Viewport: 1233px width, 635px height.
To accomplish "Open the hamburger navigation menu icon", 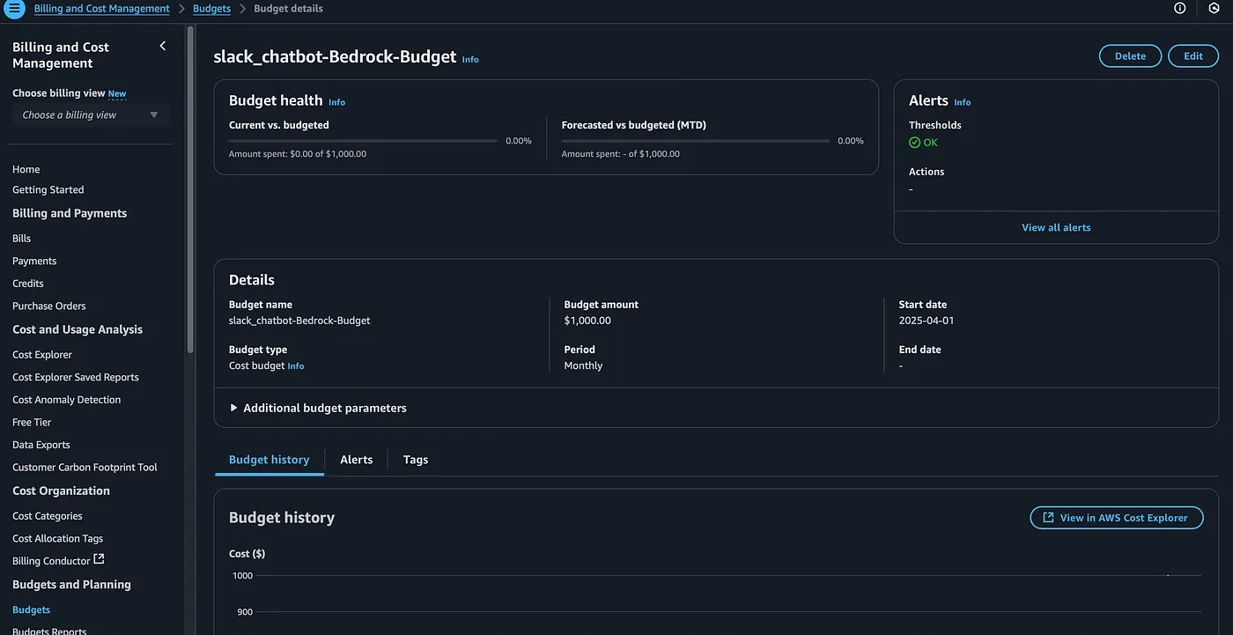I will tap(15, 9).
